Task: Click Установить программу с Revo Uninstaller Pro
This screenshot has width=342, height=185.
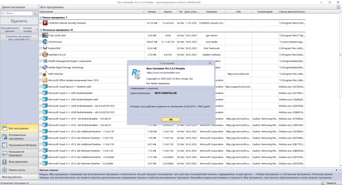Action: (x=19, y=38)
